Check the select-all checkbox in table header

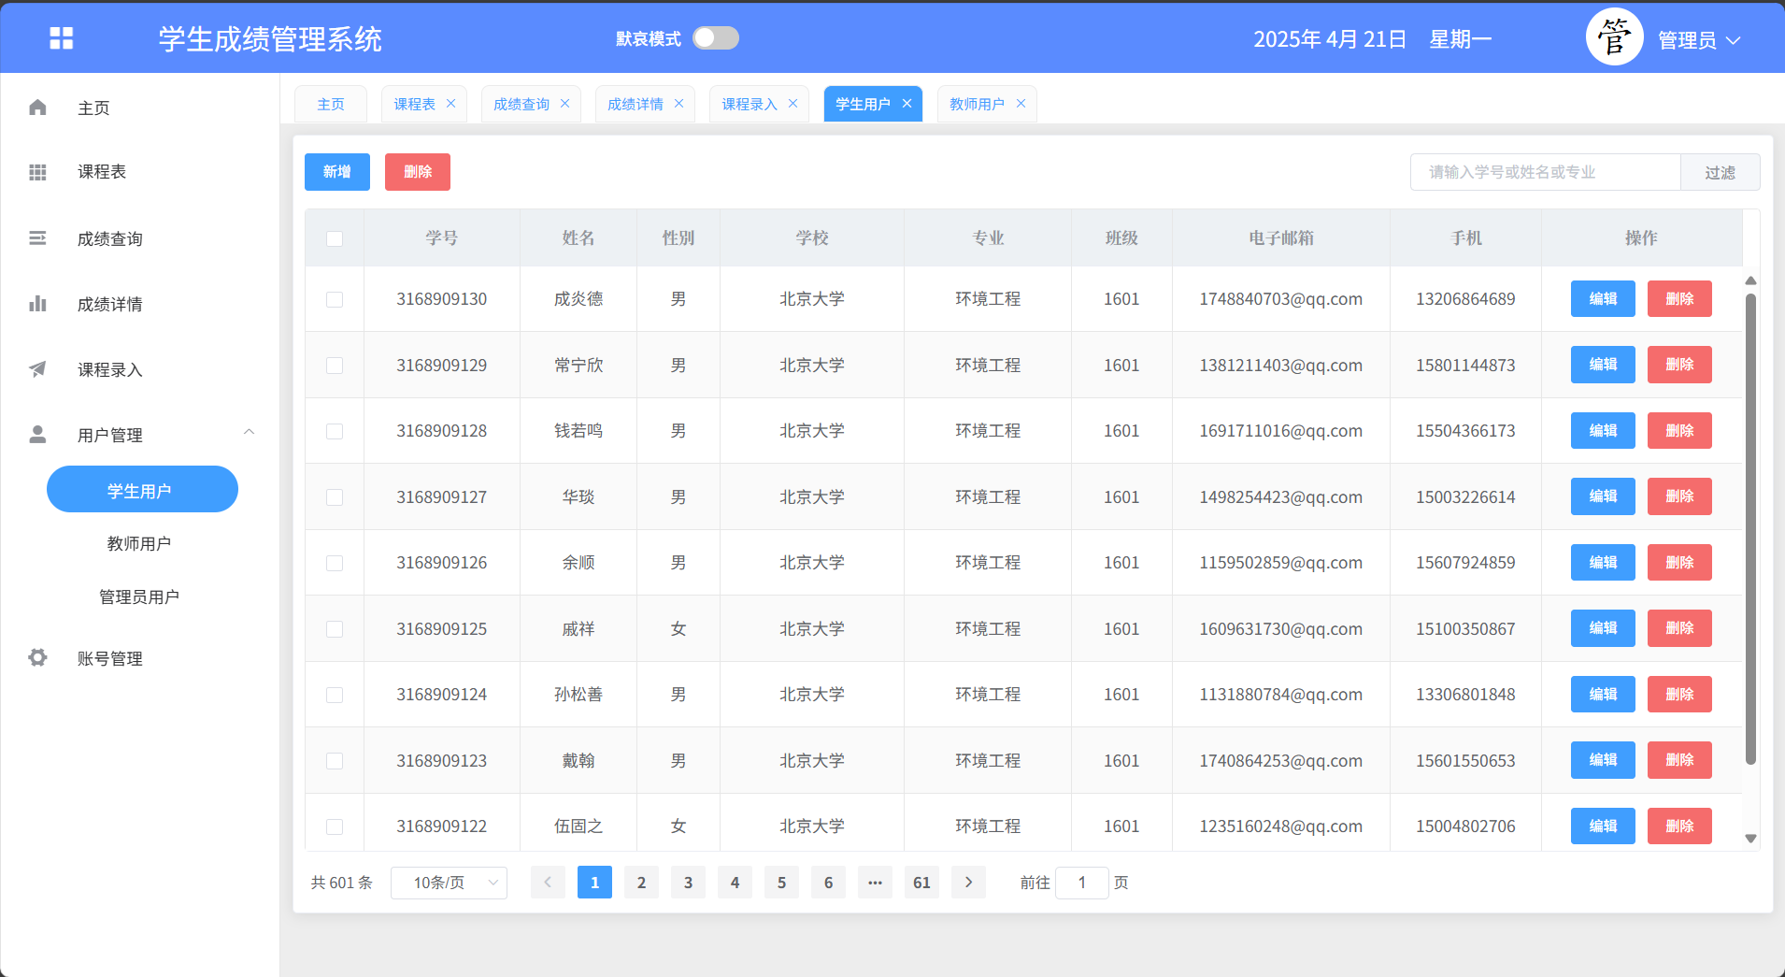click(335, 238)
